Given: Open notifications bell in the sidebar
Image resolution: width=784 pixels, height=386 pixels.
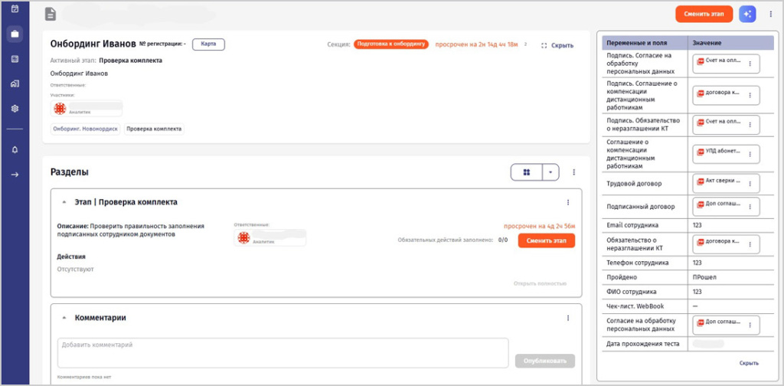Looking at the screenshot, I should (15, 150).
